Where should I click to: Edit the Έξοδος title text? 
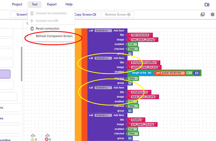[x=136, y=120]
